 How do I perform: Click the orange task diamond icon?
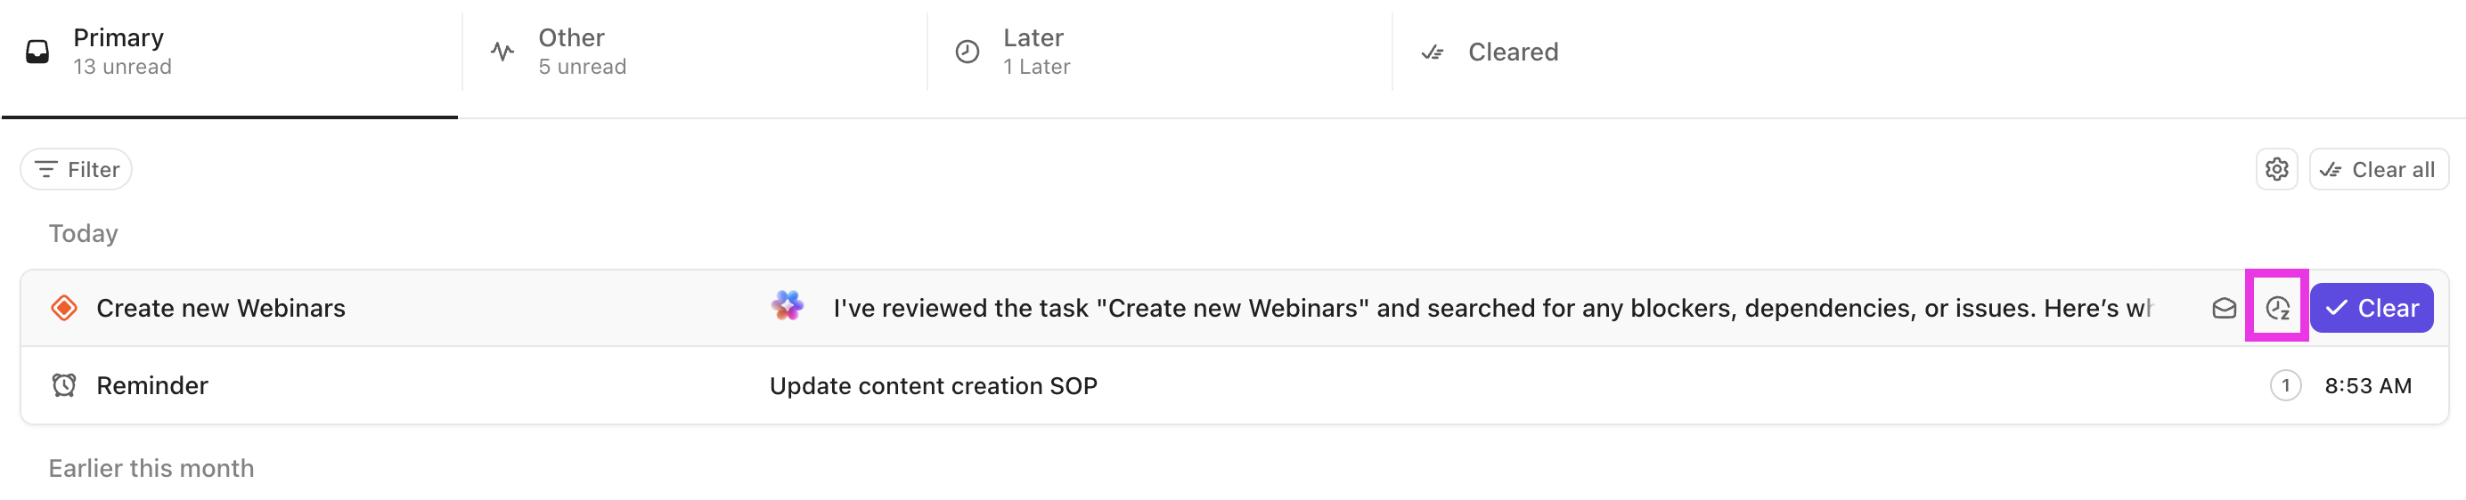tap(64, 308)
